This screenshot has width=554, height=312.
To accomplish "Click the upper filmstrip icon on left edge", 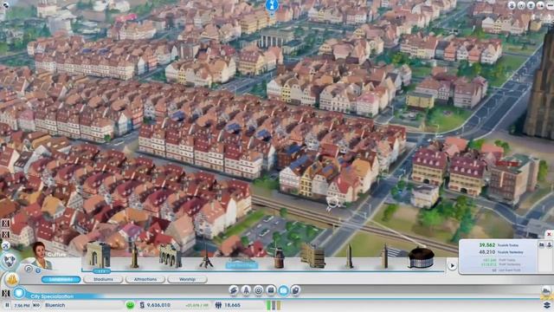I will click(x=6, y=224).
